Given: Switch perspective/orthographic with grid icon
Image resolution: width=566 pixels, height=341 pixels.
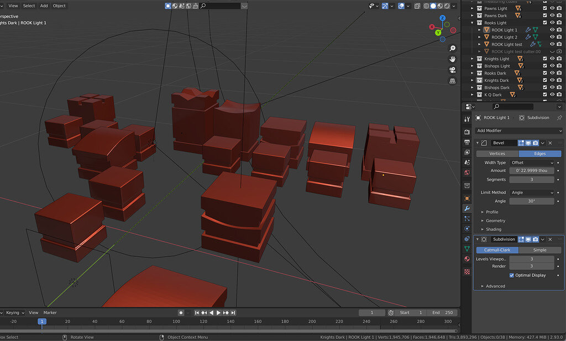Looking at the screenshot, I should (453, 81).
